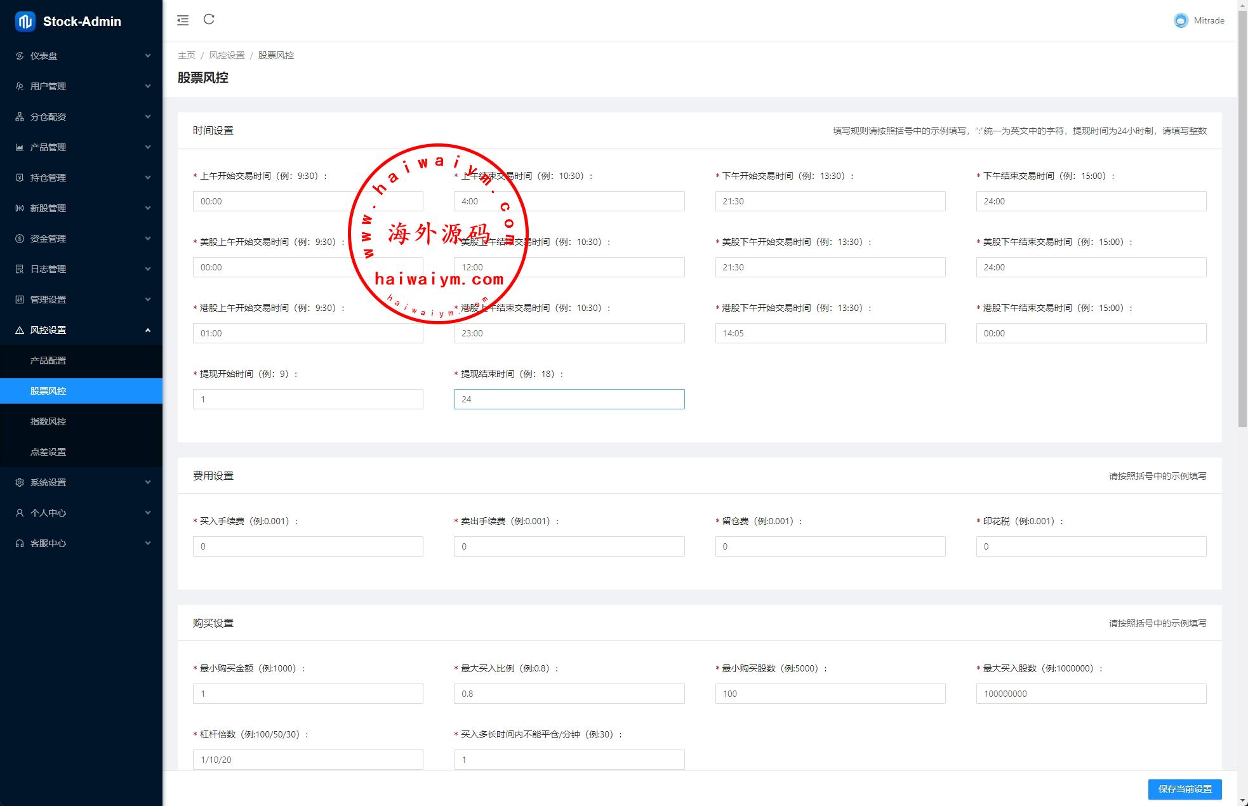Select the 点差设置 submenu item
The height and width of the screenshot is (806, 1248).
[x=48, y=452]
